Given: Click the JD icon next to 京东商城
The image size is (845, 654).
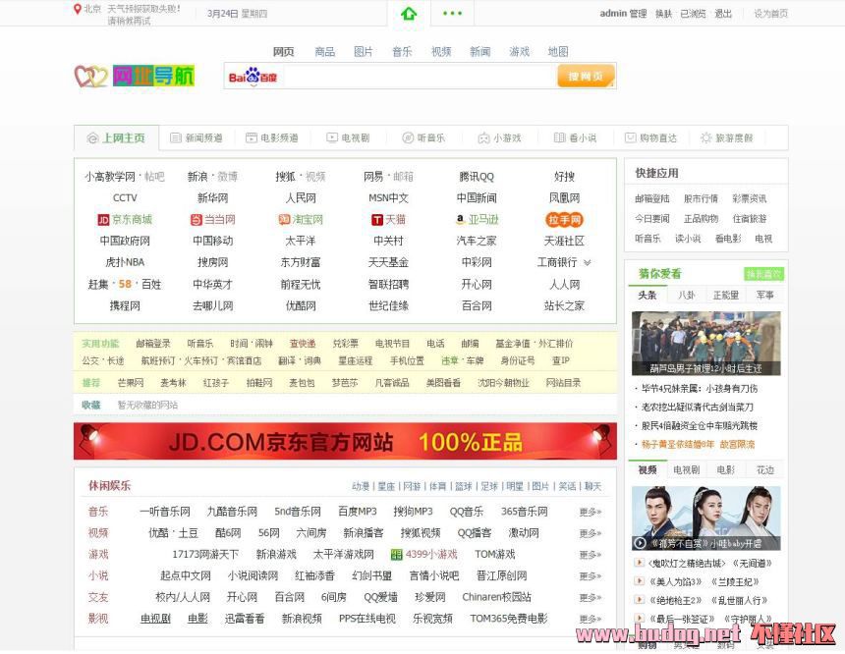Looking at the screenshot, I should (x=103, y=220).
